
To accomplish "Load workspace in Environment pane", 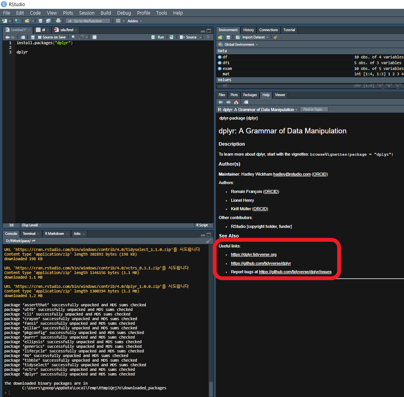I will [220, 37].
